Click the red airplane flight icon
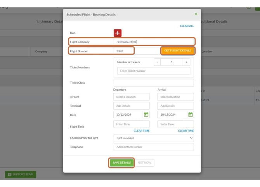The width and height of the screenshot is (260, 187). pyautogui.click(x=118, y=33)
